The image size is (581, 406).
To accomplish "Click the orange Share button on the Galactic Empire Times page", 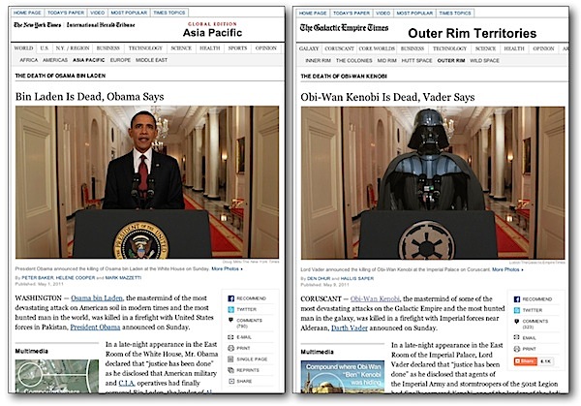I will (x=526, y=361).
